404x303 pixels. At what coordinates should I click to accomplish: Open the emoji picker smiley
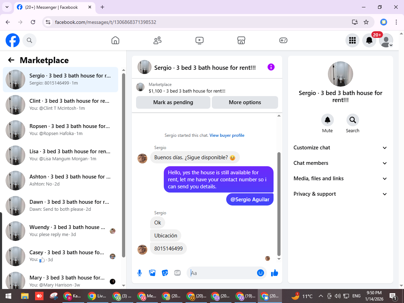tap(261, 273)
